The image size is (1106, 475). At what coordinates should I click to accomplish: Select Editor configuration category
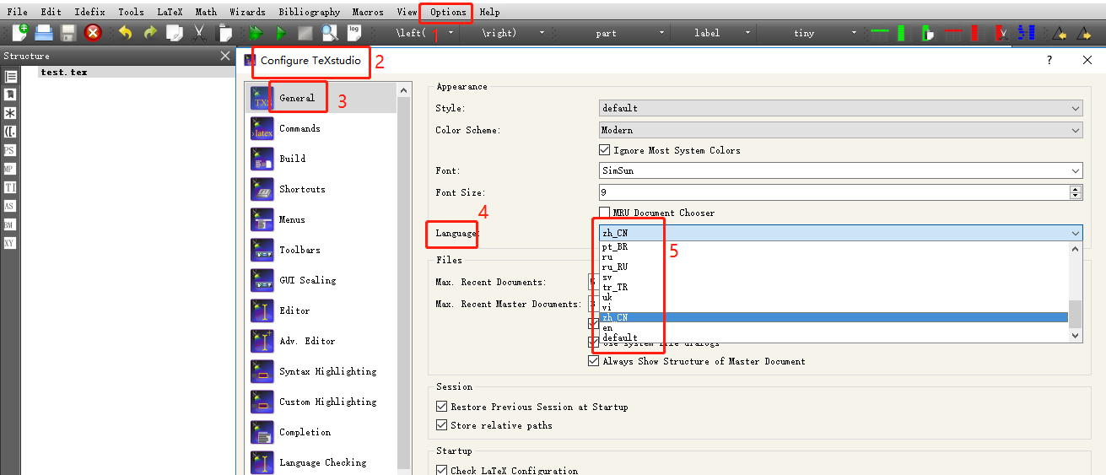pyautogui.click(x=322, y=310)
